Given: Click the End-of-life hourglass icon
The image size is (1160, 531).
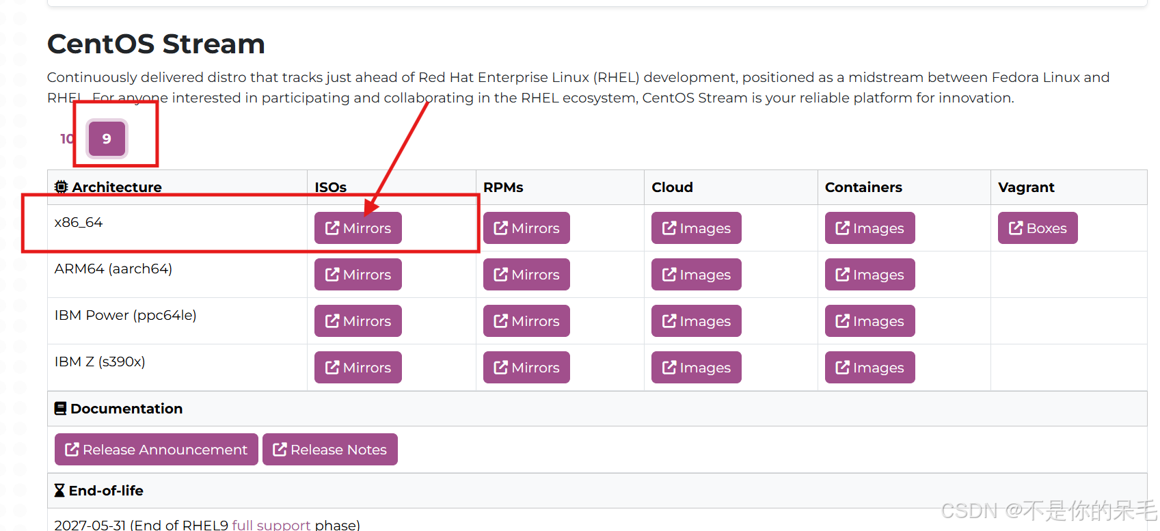Looking at the screenshot, I should click(x=60, y=491).
